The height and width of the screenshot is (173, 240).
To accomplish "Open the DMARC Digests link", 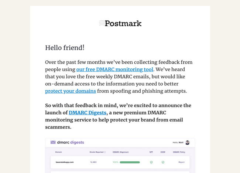I will pyautogui.click(x=88, y=113).
